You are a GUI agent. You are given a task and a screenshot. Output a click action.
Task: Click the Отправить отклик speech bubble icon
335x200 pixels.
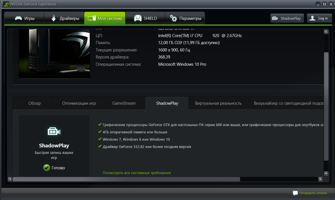tap(295, 193)
